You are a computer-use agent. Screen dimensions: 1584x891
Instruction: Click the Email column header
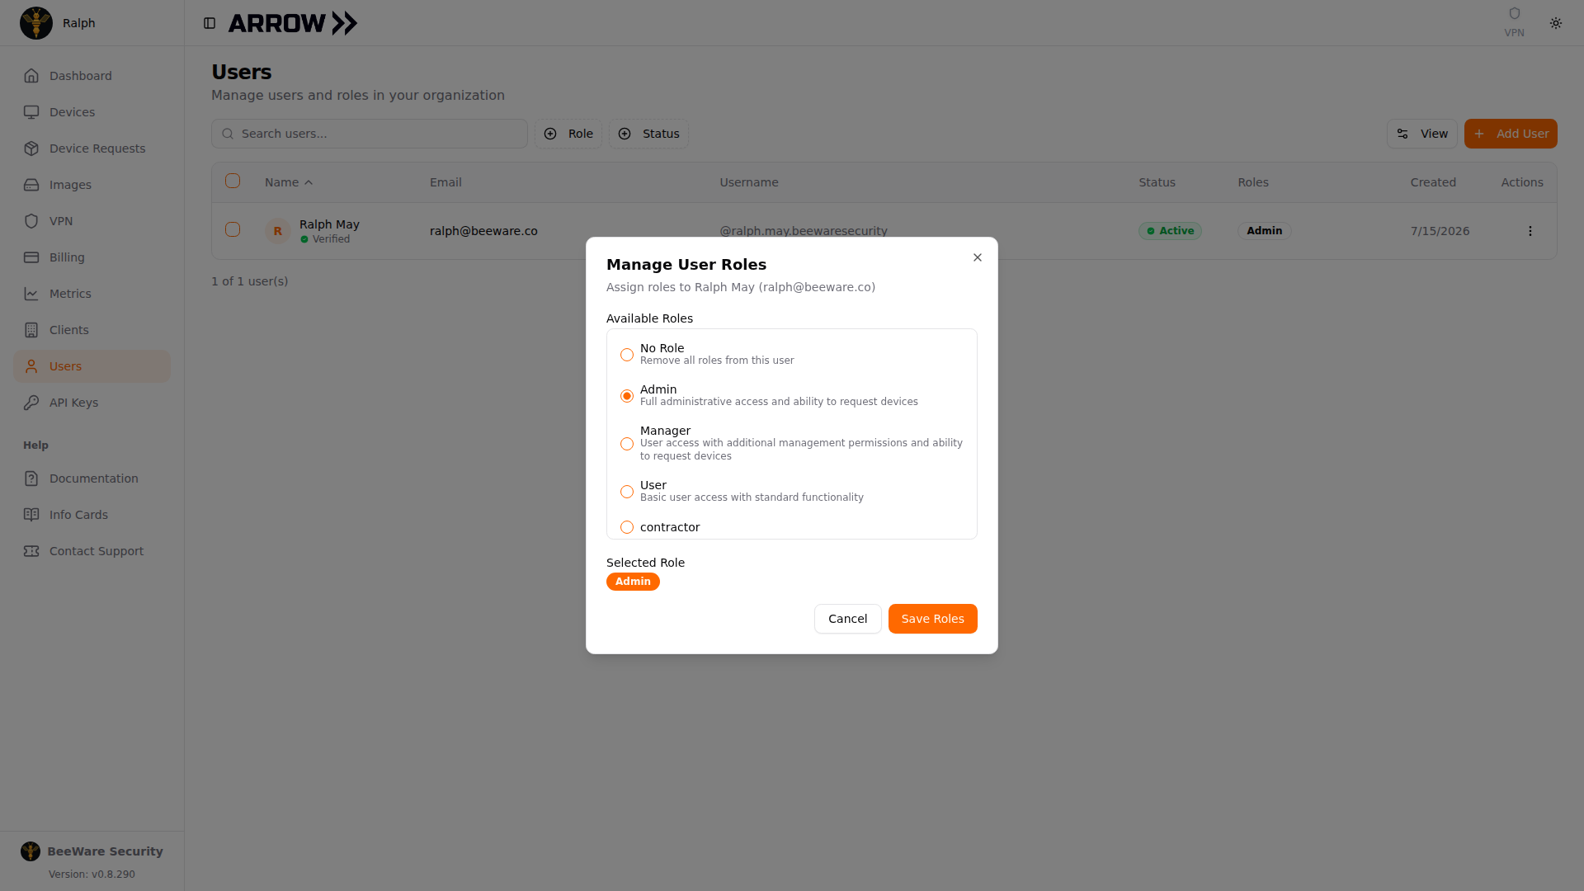pos(445,182)
